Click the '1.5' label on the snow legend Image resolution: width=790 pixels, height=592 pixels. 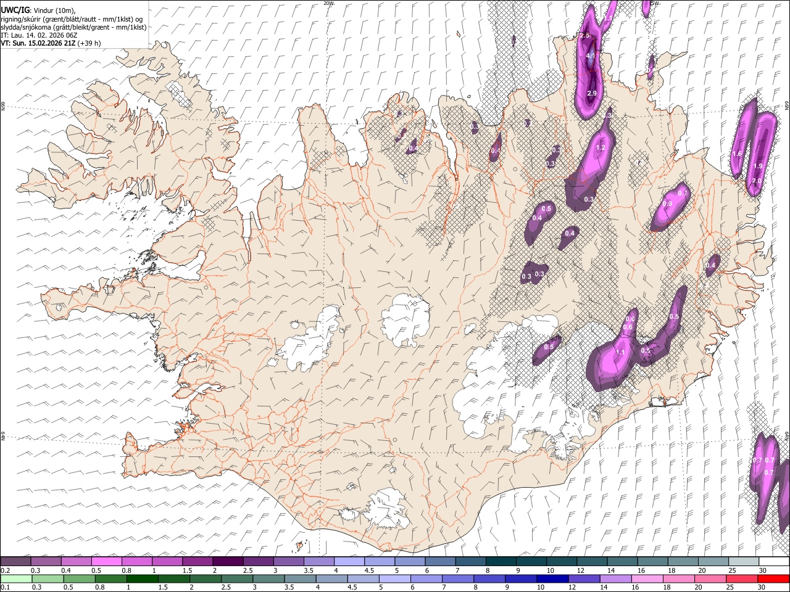click(187, 570)
